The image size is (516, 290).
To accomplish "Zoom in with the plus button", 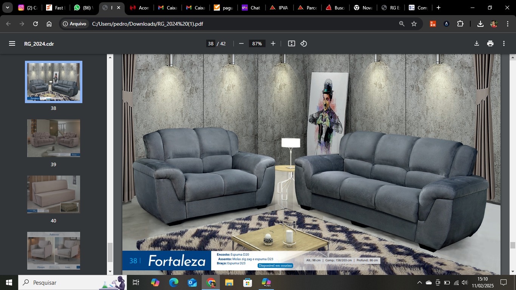I will [273, 43].
